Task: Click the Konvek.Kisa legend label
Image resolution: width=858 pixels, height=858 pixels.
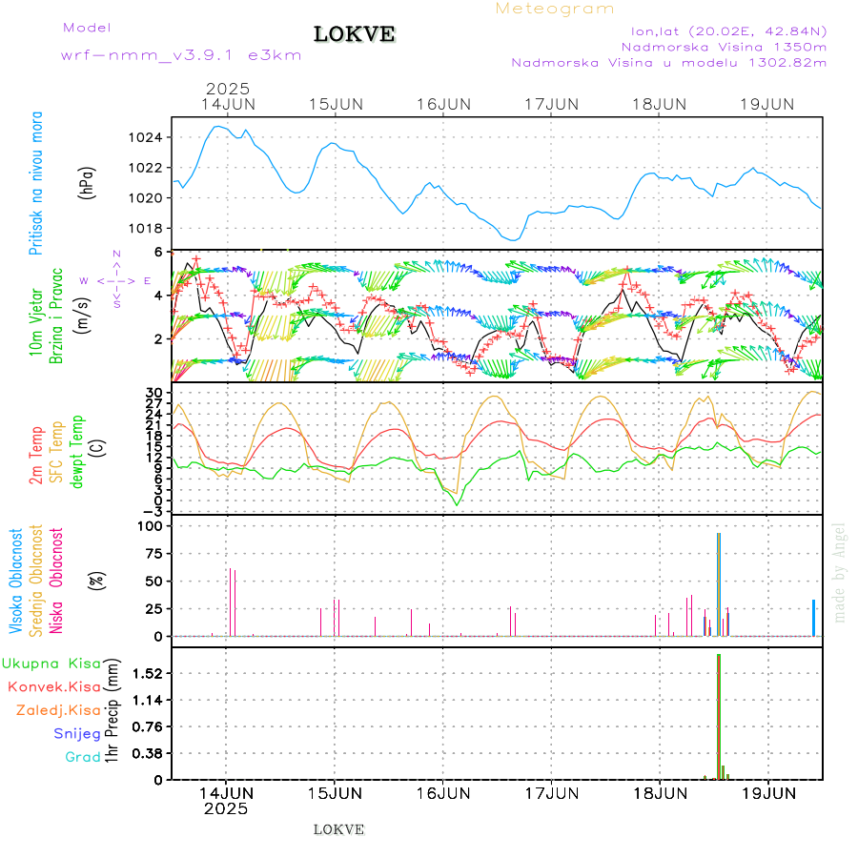Action: 54,686
